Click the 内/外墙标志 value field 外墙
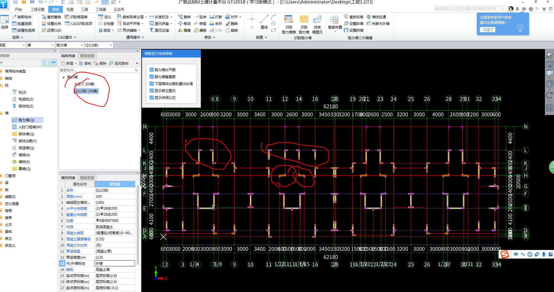 (115, 263)
